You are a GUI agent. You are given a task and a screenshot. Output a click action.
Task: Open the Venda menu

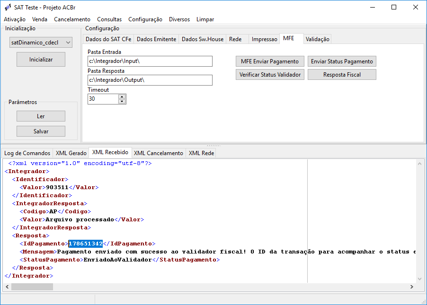pos(40,19)
